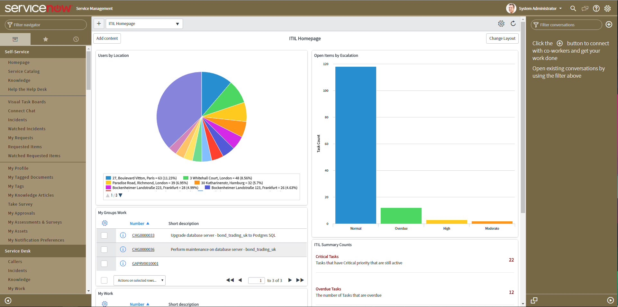
Task: Click the page number input in My Groups Work
Action: pyautogui.click(x=256, y=280)
